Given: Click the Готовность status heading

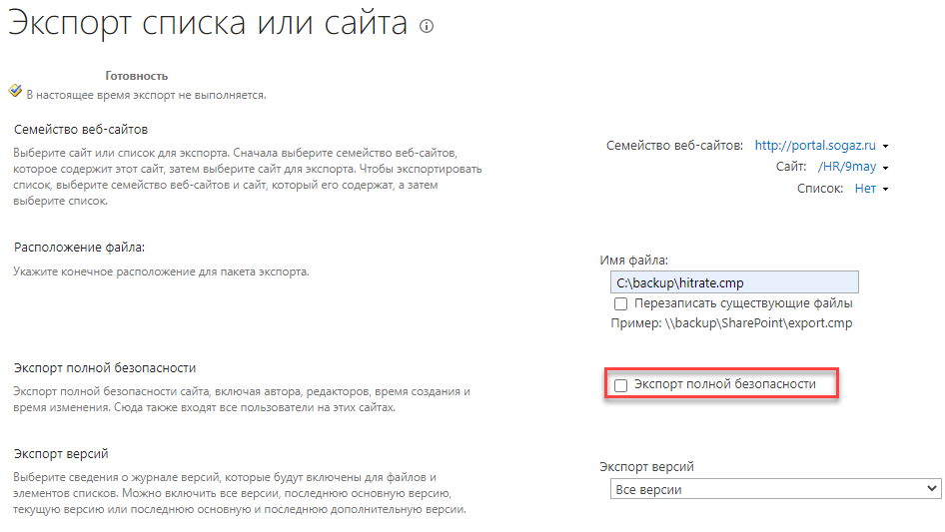Looking at the screenshot, I should pyautogui.click(x=136, y=76).
